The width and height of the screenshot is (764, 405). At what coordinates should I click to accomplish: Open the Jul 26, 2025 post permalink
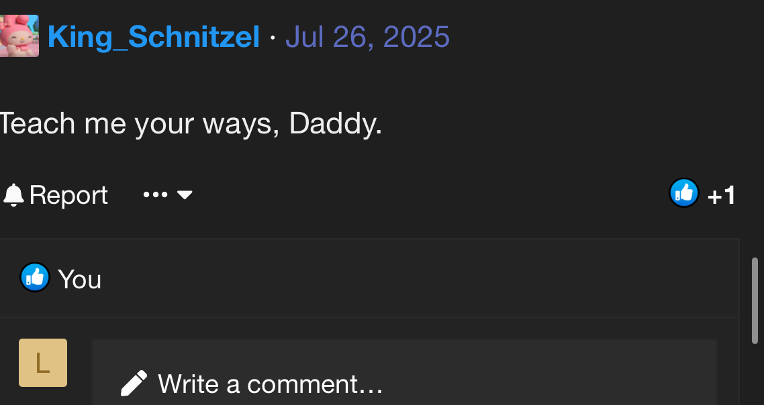(x=367, y=36)
